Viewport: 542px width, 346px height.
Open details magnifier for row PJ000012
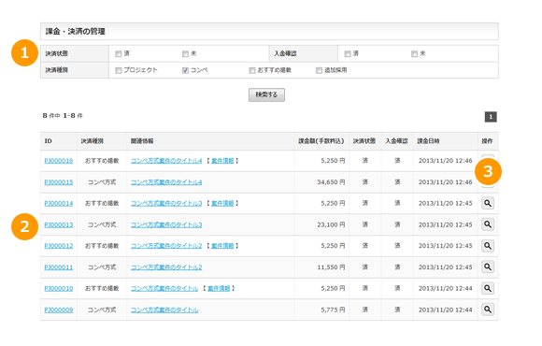tap(488, 246)
